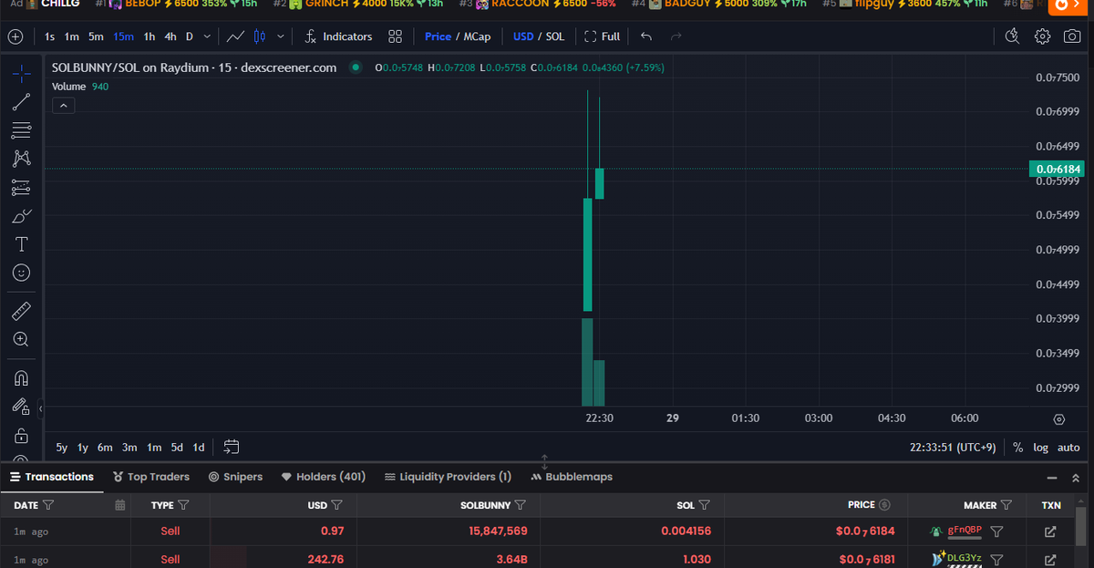
Task: Open the date calendar picker in the DATE column
Action: tap(119, 505)
